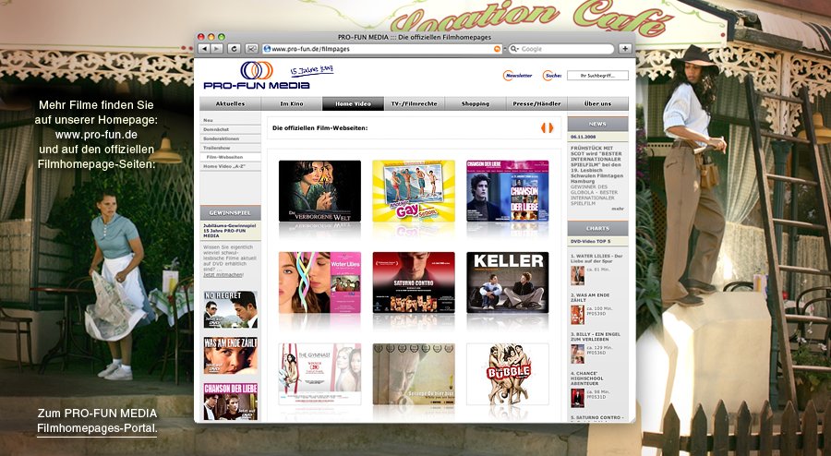Select the Film-Webseiten sidebar entry
This screenshot has width=831, height=456.
(230, 157)
